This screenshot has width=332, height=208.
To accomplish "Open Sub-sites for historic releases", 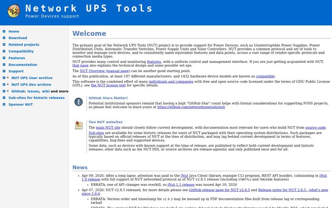I will click(x=36, y=98).
